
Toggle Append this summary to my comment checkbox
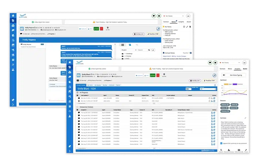(221, 143)
